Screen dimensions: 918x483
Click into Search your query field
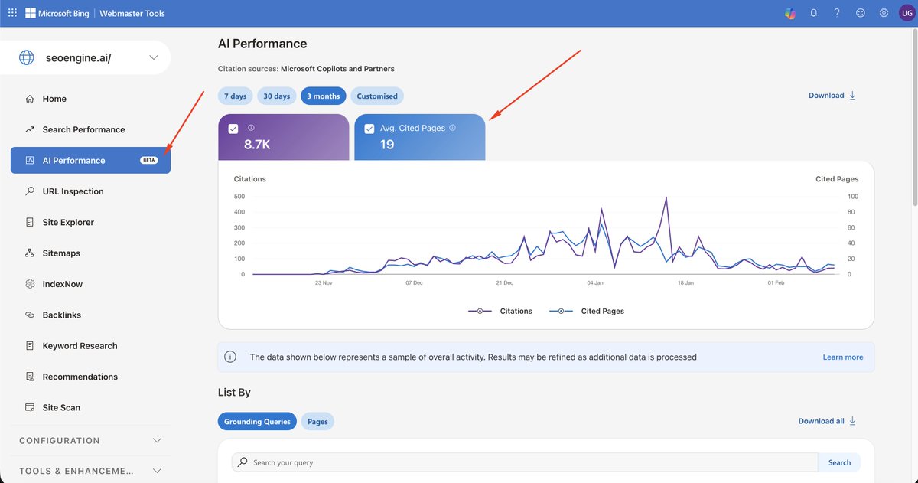(525, 462)
